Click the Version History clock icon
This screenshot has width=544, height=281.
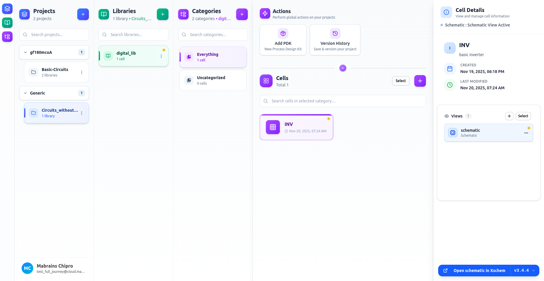click(335, 33)
